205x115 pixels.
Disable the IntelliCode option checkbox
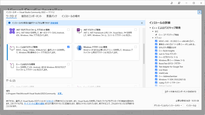point(156,73)
